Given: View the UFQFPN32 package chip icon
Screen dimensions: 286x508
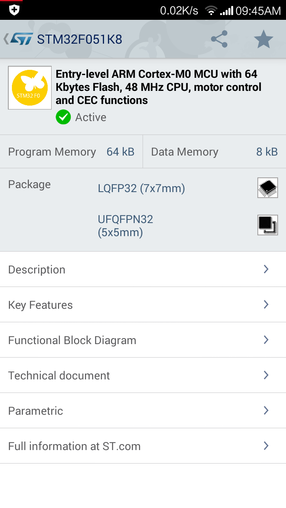Looking at the screenshot, I should click(268, 225).
